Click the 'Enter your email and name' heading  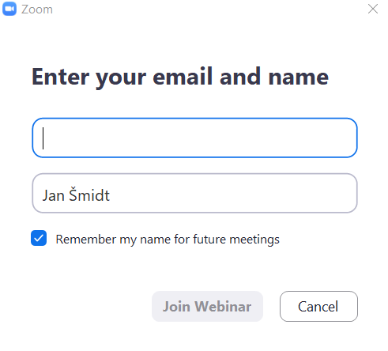[x=180, y=77]
